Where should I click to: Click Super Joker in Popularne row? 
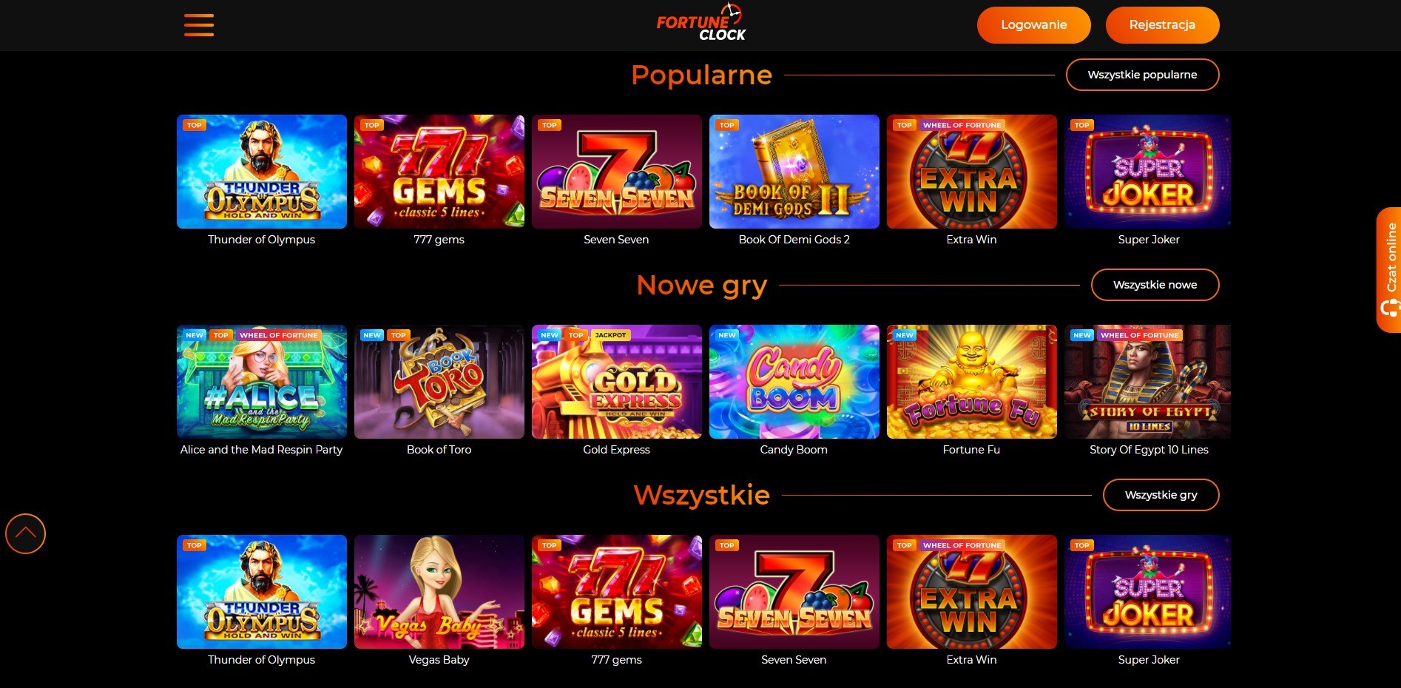[x=1147, y=172]
